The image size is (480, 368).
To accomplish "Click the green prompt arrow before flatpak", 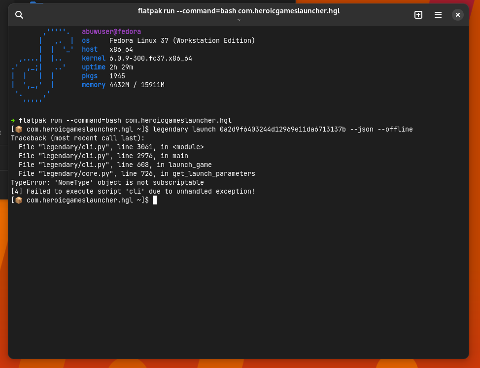I will (13, 121).
